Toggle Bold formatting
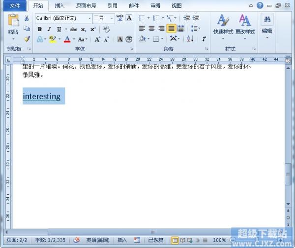Image resolution: width=295 pixels, height=248 pixels. (40, 29)
